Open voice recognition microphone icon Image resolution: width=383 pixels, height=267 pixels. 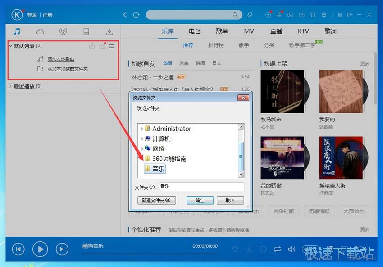(250, 15)
